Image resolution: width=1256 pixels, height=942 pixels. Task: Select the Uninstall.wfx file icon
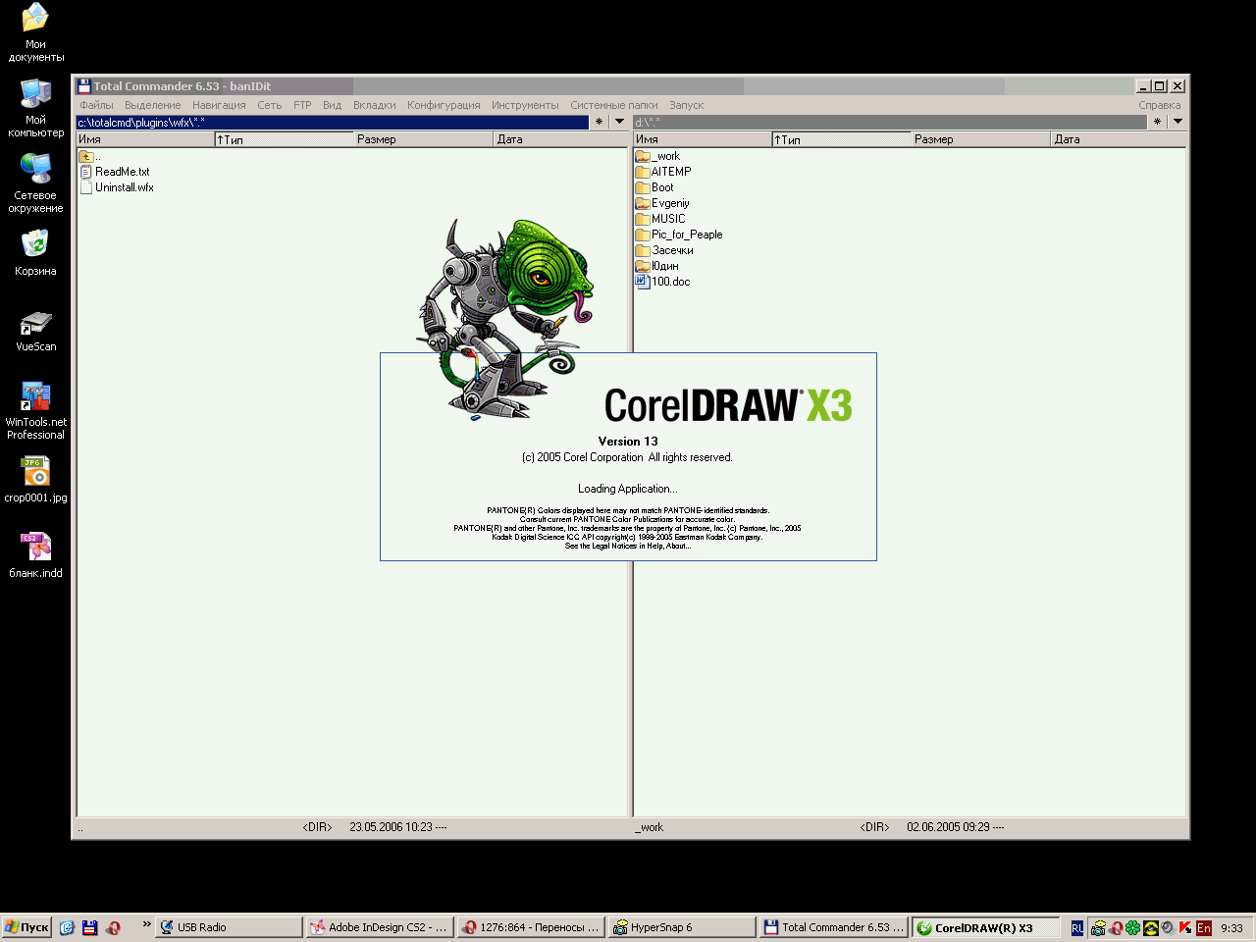click(x=86, y=187)
